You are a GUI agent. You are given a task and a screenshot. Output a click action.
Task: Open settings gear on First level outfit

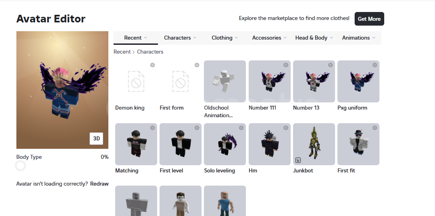[x=197, y=128]
